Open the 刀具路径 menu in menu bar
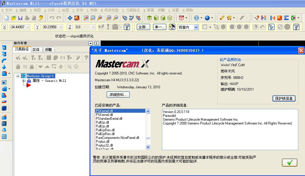 pos(131,10)
